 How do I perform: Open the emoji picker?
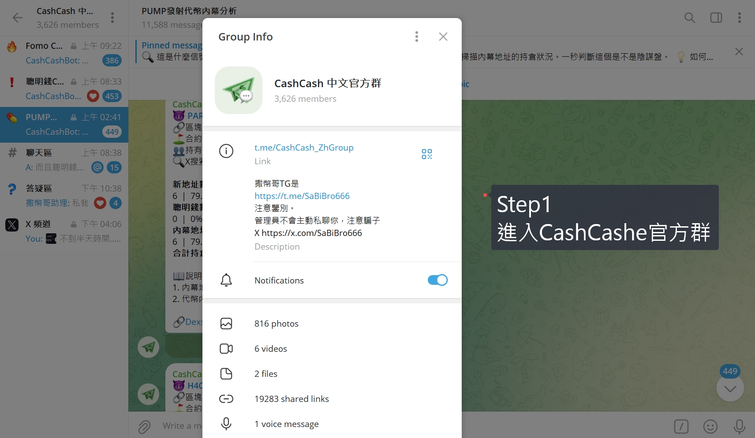pyautogui.click(x=710, y=426)
